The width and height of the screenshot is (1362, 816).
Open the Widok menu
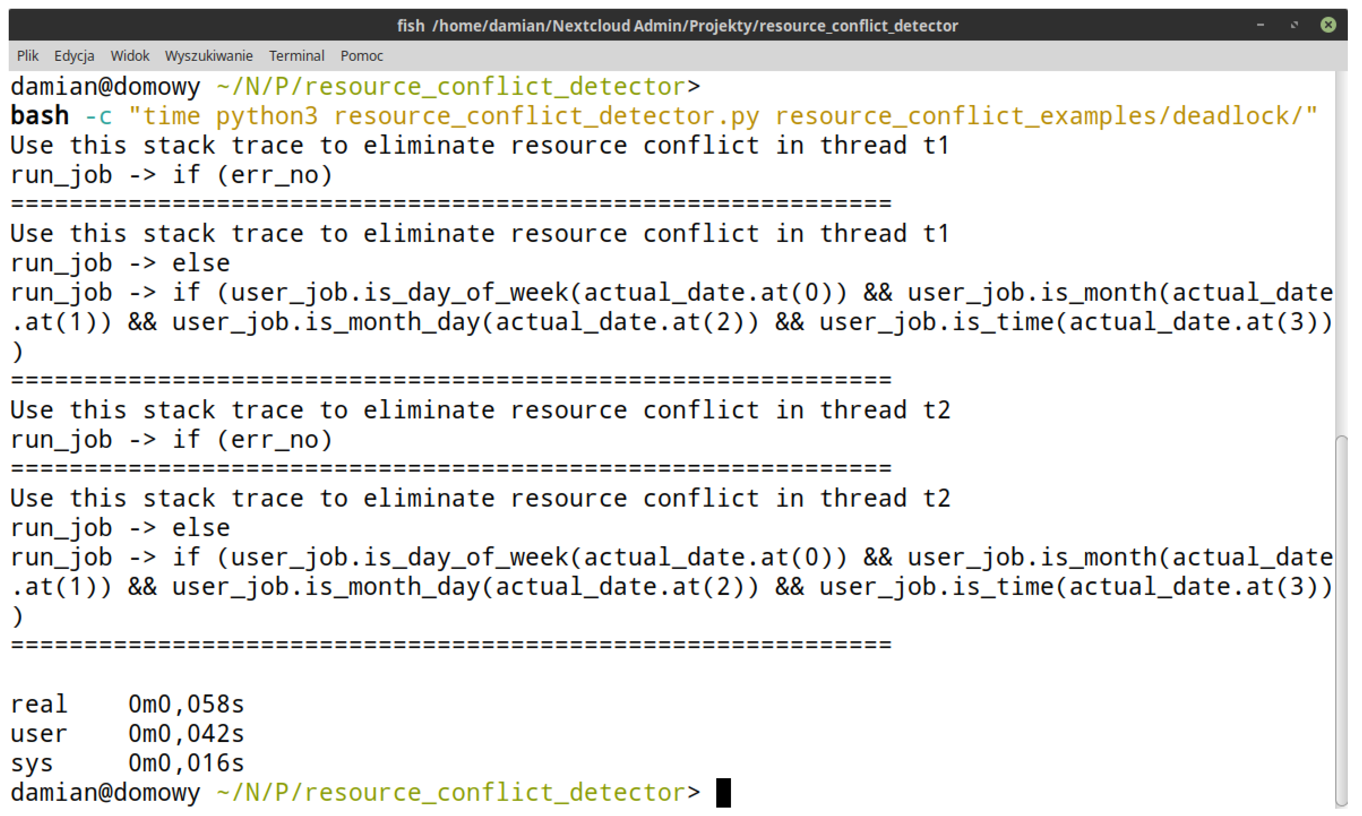pyautogui.click(x=130, y=56)
